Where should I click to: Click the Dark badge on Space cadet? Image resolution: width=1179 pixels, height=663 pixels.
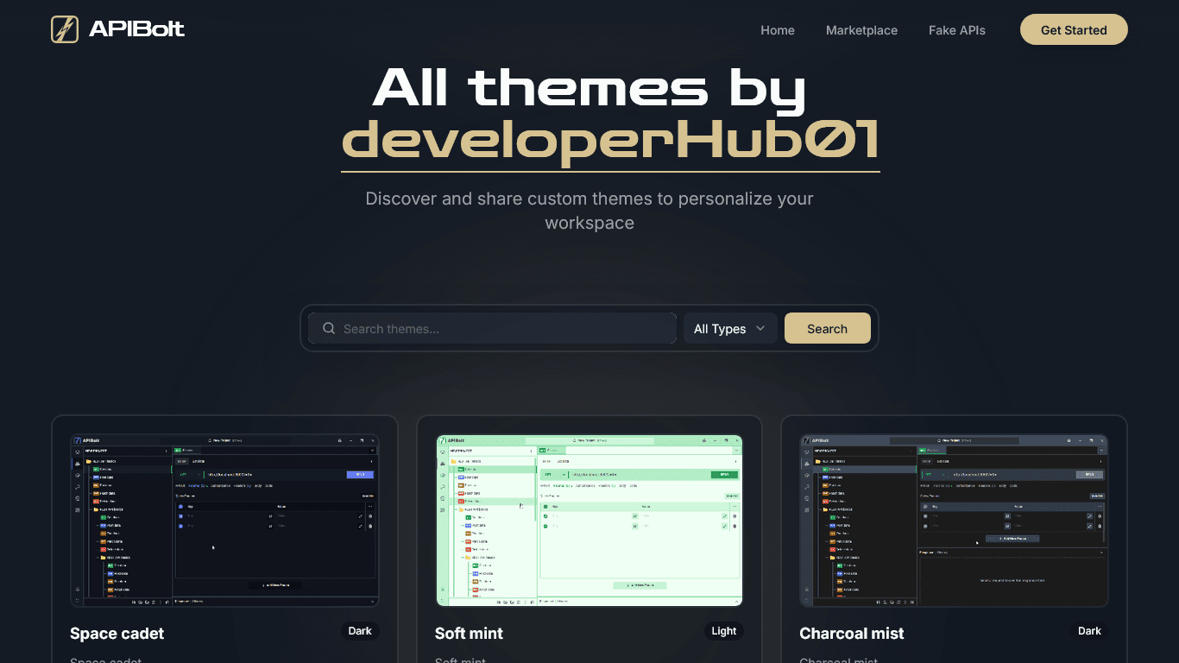point(360,631)
